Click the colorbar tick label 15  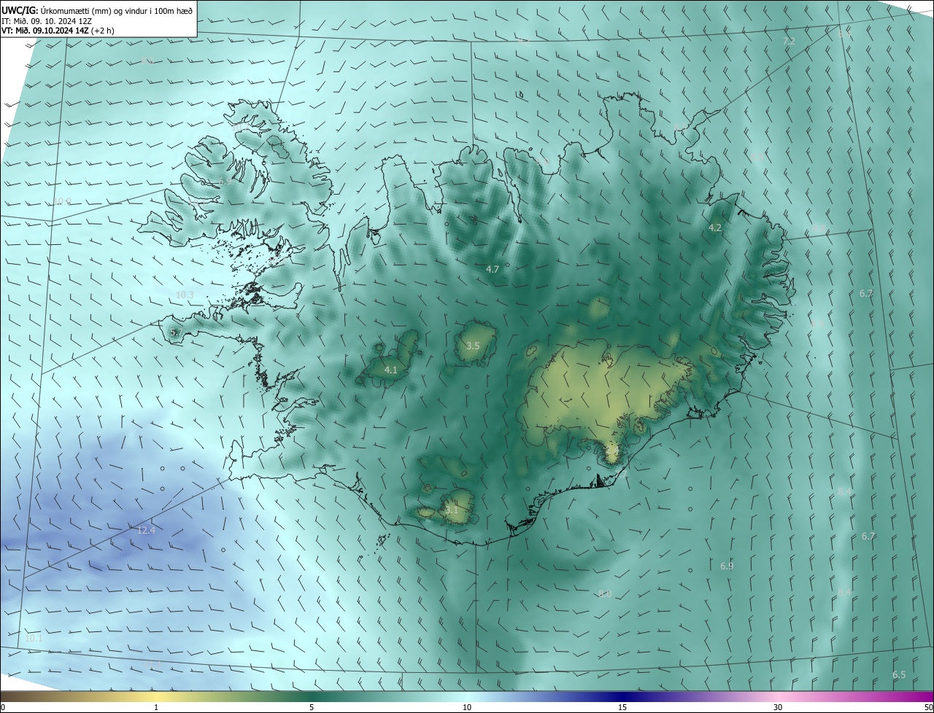point(622,707)
